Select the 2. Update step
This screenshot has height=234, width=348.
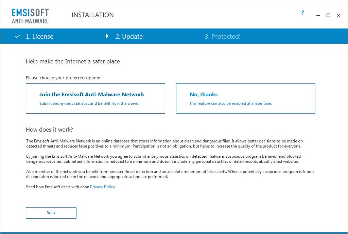(x=129, y=36)
